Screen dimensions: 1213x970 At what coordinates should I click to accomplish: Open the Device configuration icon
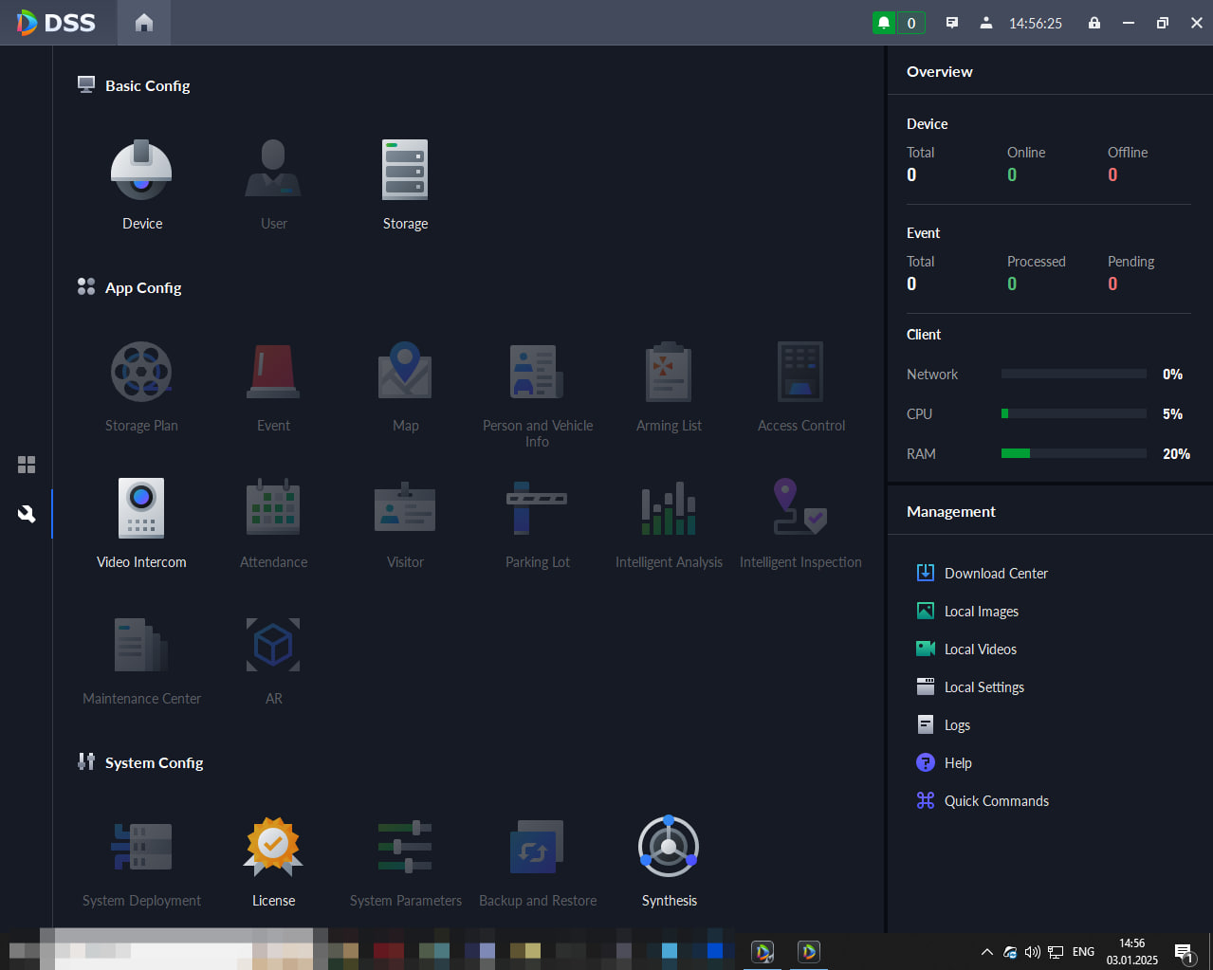[141, 170]
